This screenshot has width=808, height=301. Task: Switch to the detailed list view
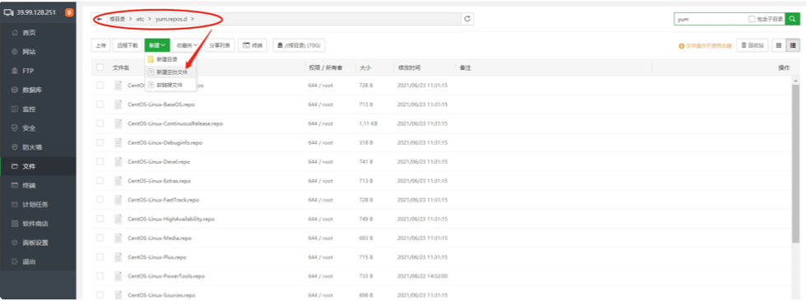point(792,45)
